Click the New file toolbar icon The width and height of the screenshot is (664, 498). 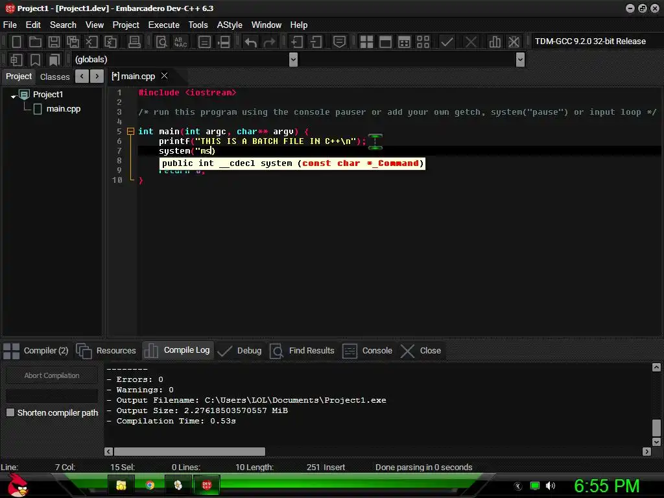point(16,42)
